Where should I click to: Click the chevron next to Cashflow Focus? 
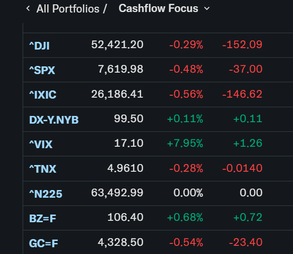[207, 8]
